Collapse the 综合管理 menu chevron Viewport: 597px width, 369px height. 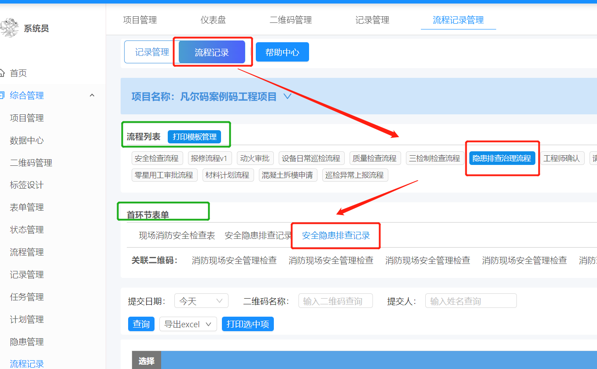(x=92, y=95)
